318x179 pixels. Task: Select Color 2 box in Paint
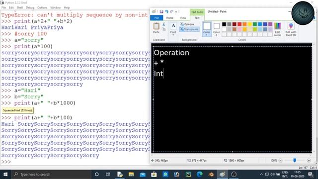coord(217,29)
